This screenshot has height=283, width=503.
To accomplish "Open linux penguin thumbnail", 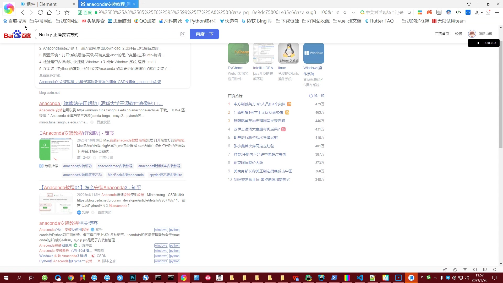I will (x=288, y=53).
